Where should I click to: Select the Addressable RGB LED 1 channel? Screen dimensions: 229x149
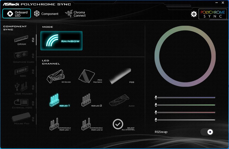pyautogui.click(x=60, y=124)
